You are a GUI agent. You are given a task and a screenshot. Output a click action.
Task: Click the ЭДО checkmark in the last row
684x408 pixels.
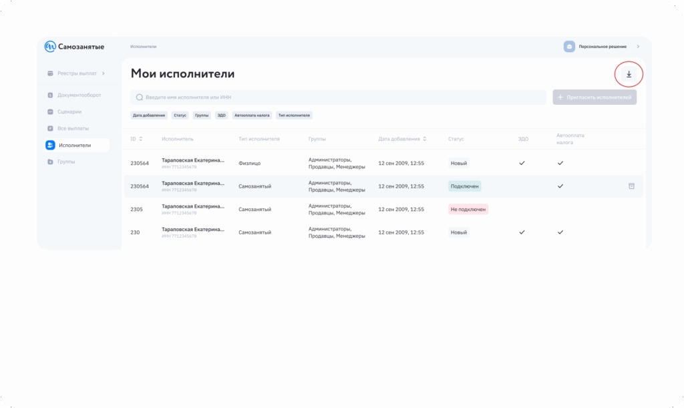(x=522, y=232)
